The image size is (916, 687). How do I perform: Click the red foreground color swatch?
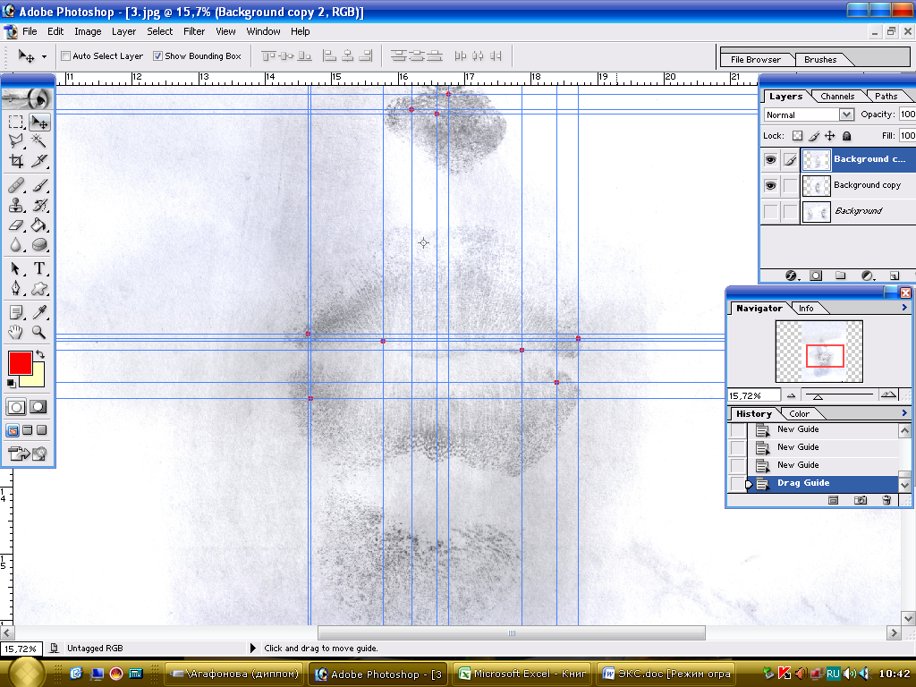pos(20,363)
